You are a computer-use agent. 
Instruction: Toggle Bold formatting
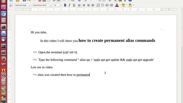point(65,5)
